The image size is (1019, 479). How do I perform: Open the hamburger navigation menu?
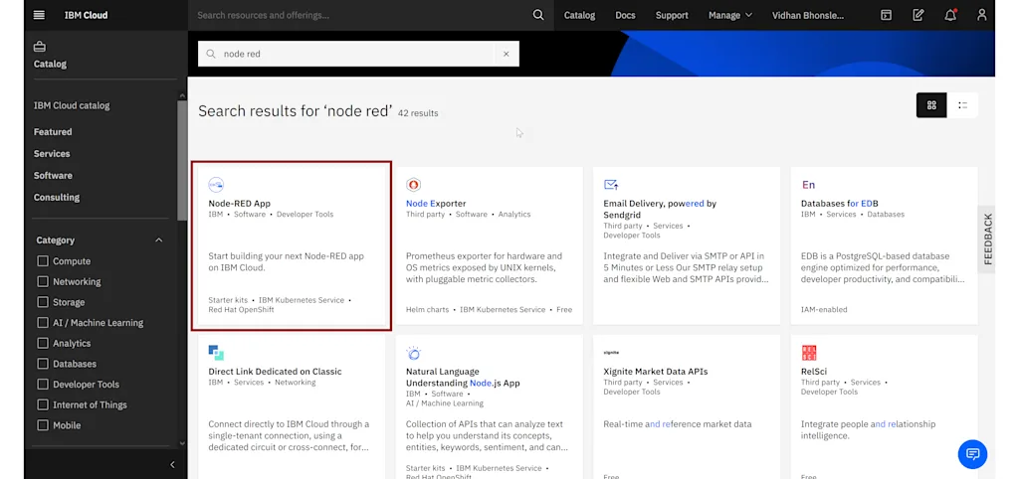coord(39,15)
